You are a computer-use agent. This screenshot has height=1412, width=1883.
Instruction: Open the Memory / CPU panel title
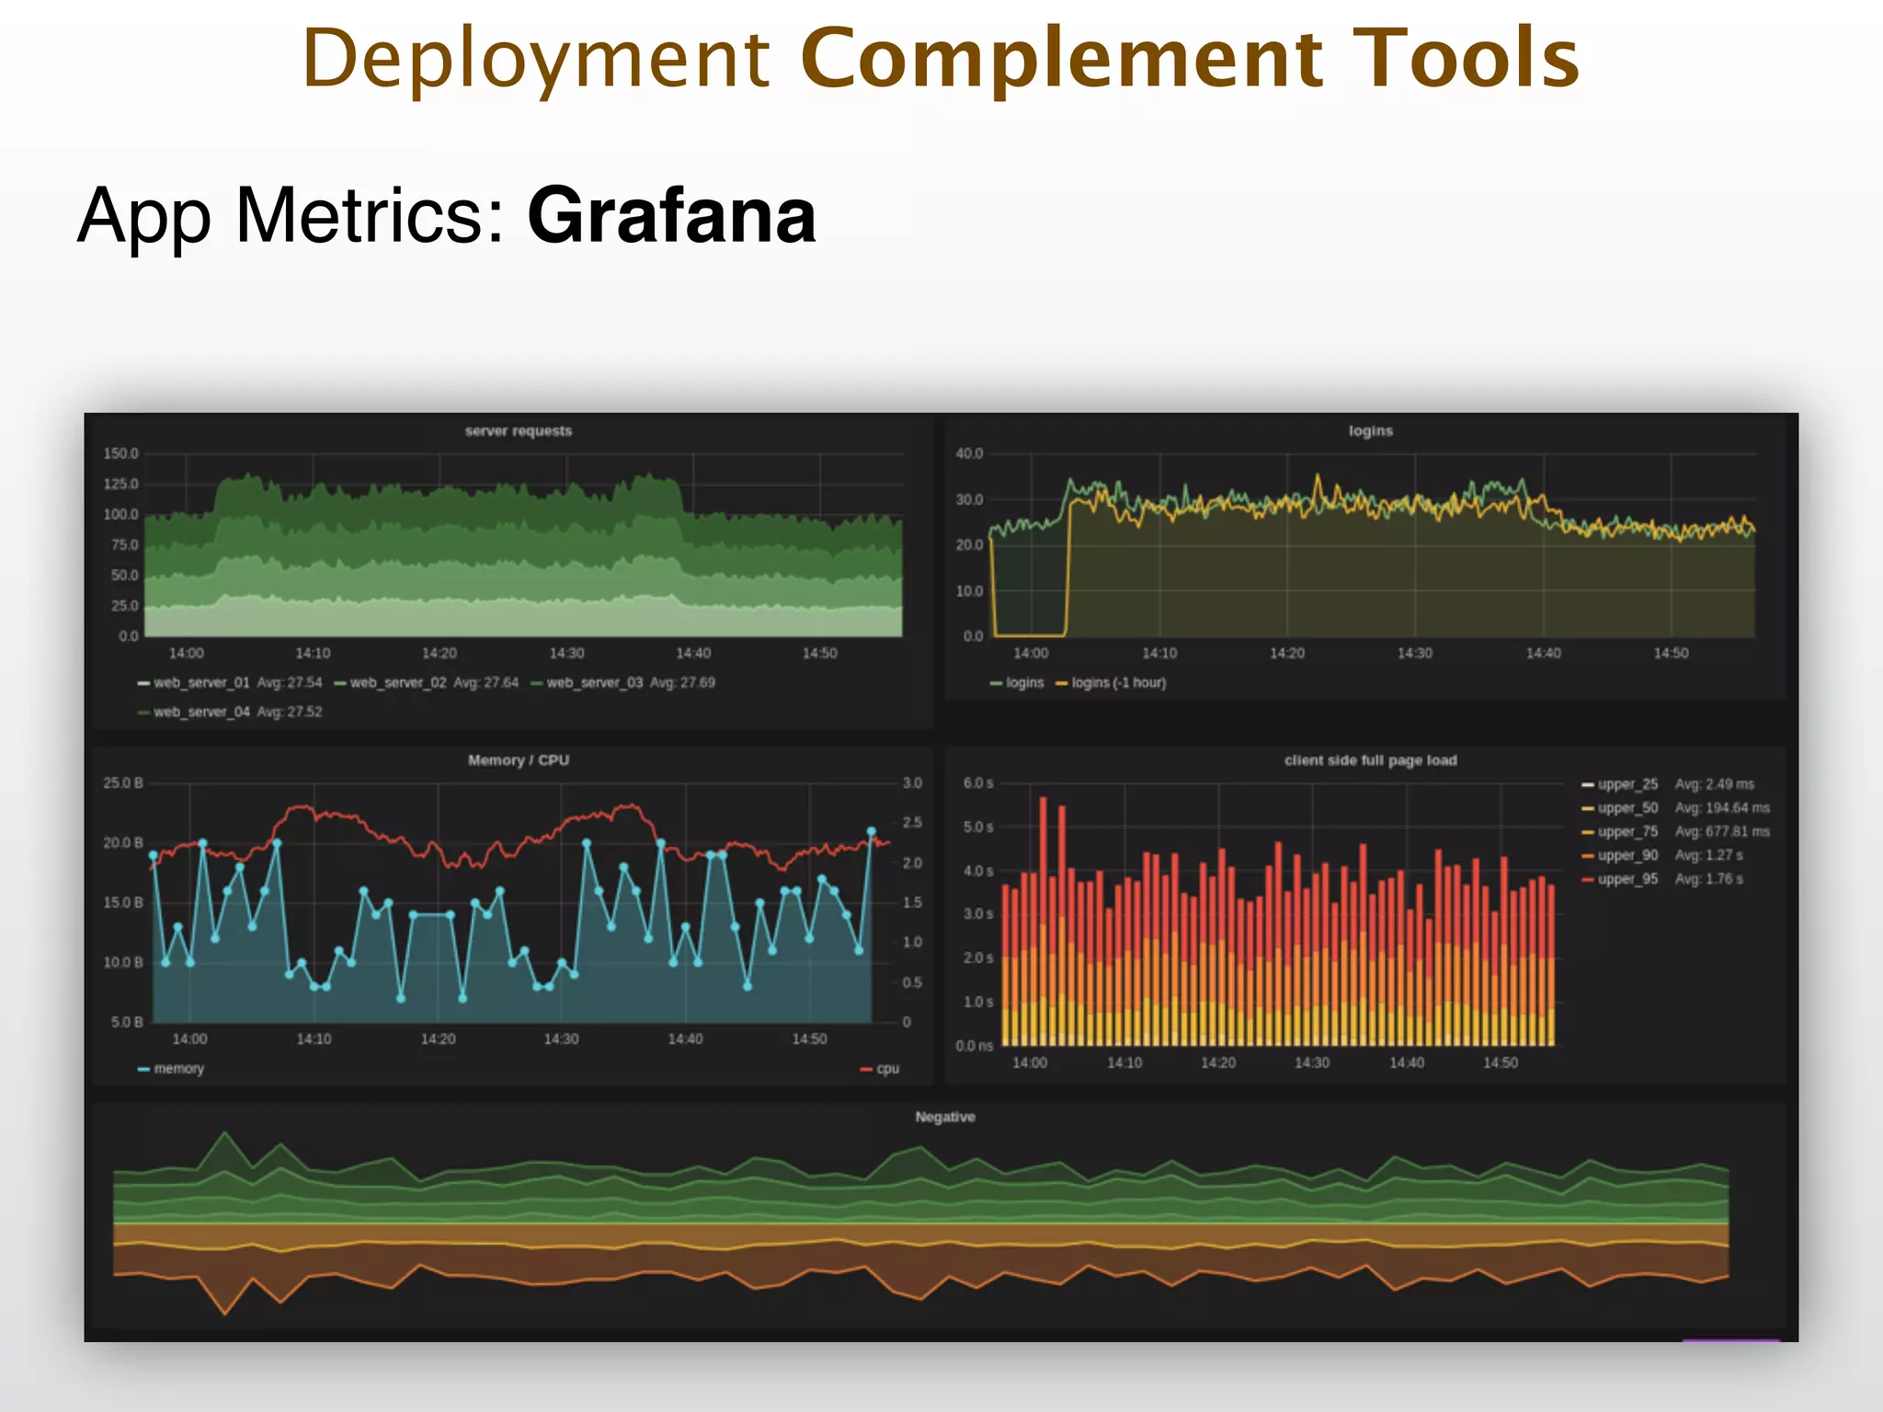(519, 760)
